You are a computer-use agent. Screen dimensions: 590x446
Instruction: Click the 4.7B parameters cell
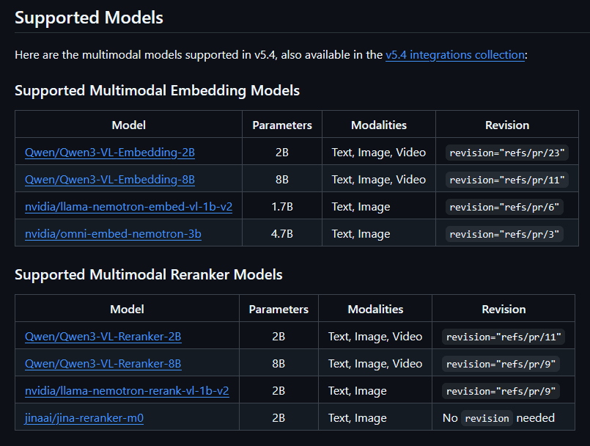click(x=282, y=234)
